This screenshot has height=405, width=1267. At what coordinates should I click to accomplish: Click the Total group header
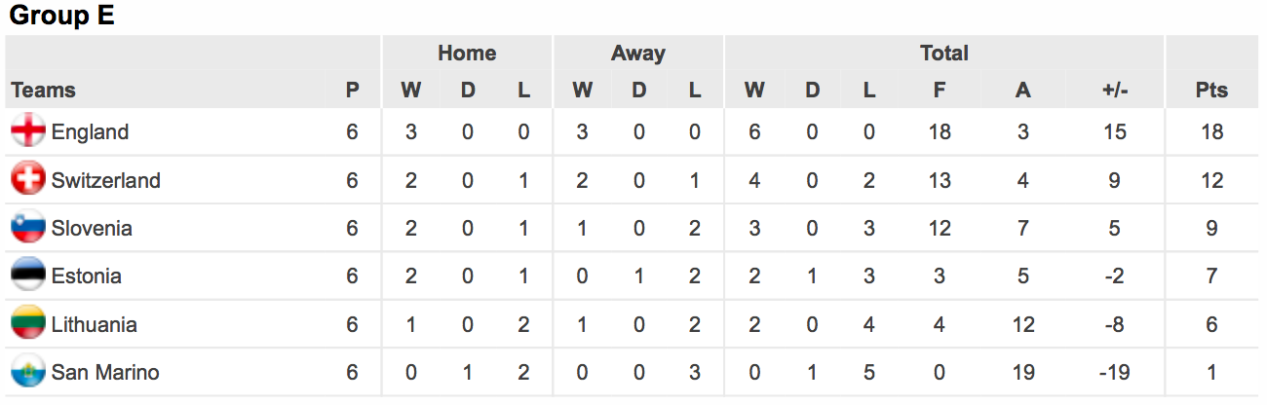click(x=944, y=54)
